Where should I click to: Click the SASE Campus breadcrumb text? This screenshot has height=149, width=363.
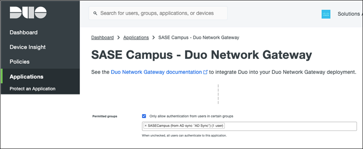[199, 38]
